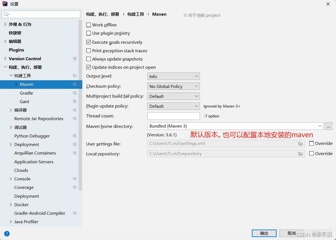
Task: Click project-level icon next to Coverage
Action: (x=75, y=187)
